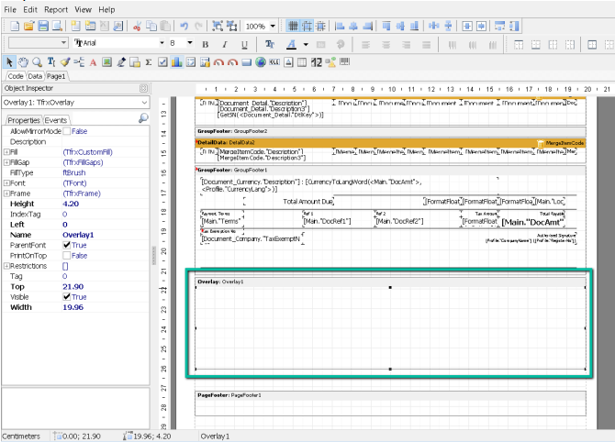Apply Bold formatting button
This screenshot has width=615, height=442.
click(x=205, y=43)
